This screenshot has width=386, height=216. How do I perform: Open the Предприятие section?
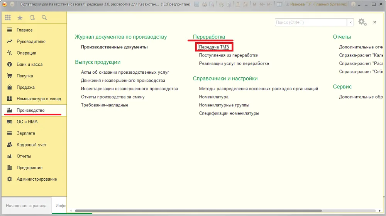34,168
